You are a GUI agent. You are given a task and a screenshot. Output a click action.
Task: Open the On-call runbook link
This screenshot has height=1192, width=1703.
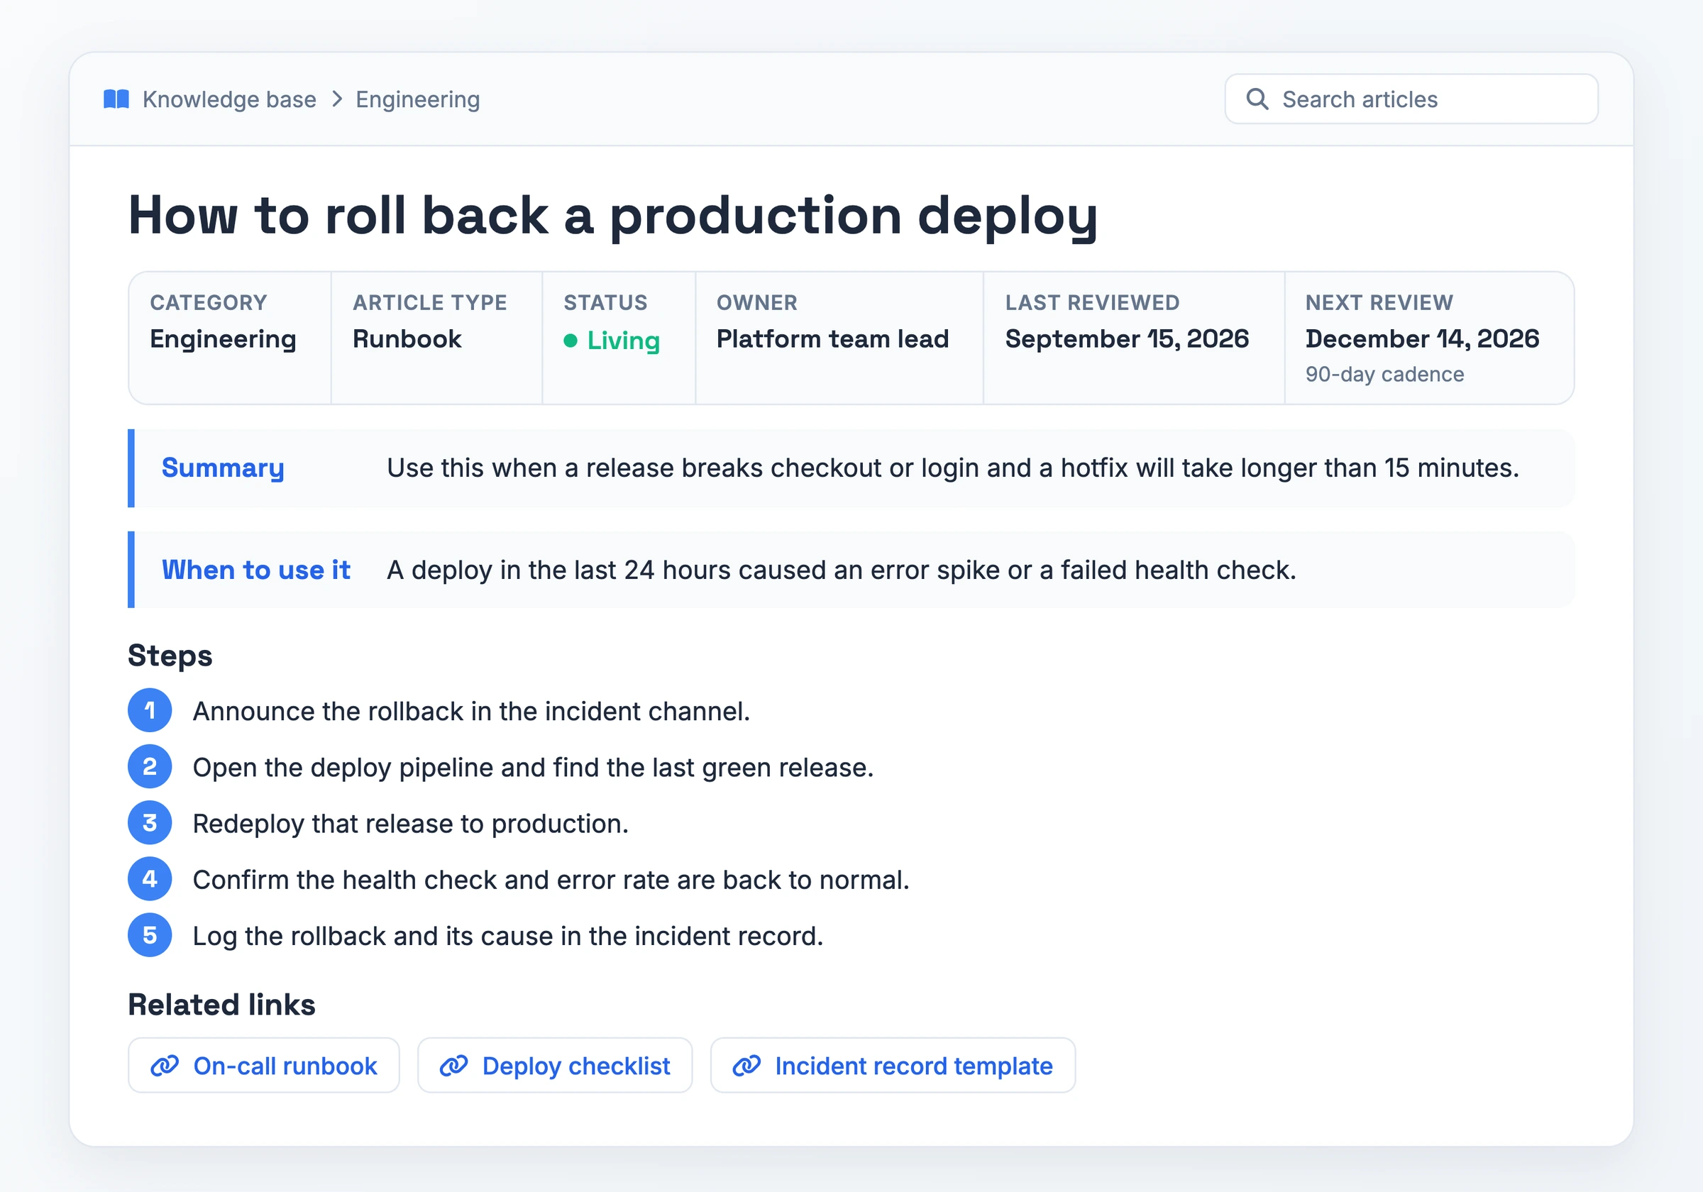coord(264,1065)
